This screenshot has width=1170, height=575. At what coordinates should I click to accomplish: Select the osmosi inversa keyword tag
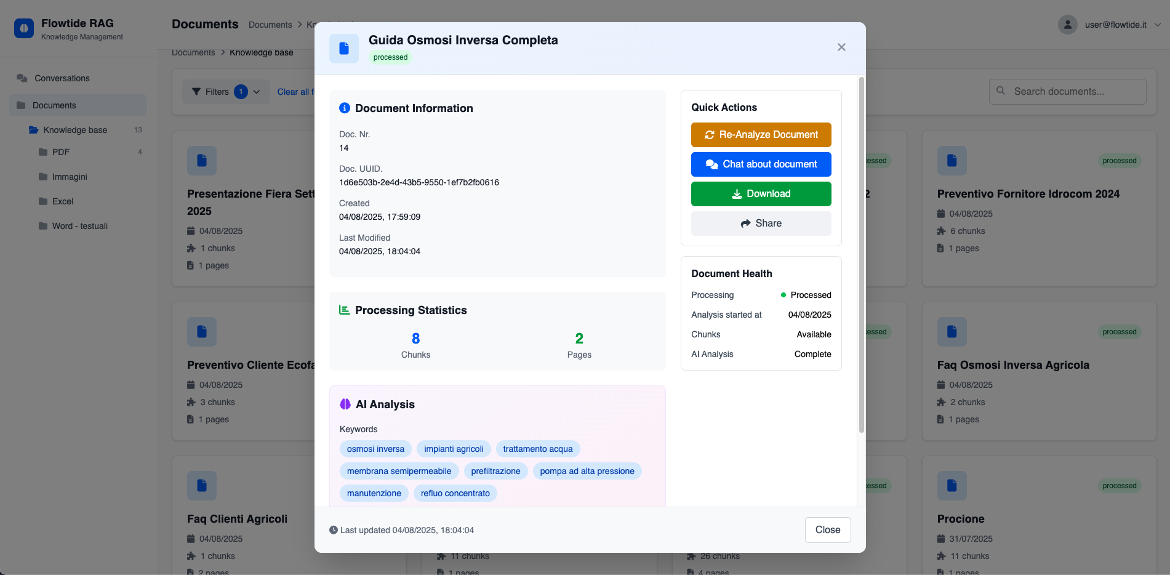[x=375, y=449]
